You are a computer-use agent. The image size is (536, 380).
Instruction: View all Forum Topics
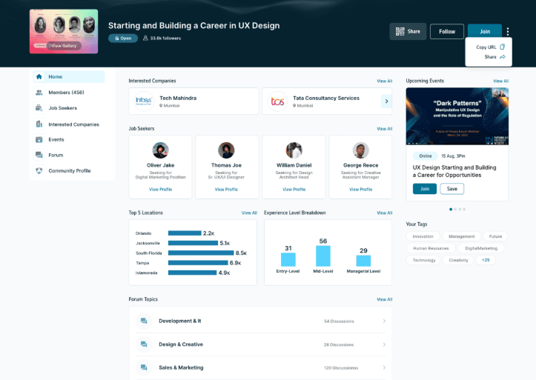384,299
